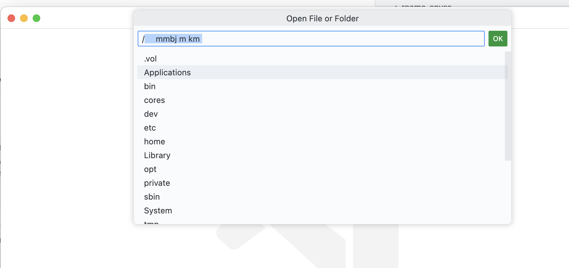Select the System folder
This screenshot has height=268, width=569.
tap(158, 211)
